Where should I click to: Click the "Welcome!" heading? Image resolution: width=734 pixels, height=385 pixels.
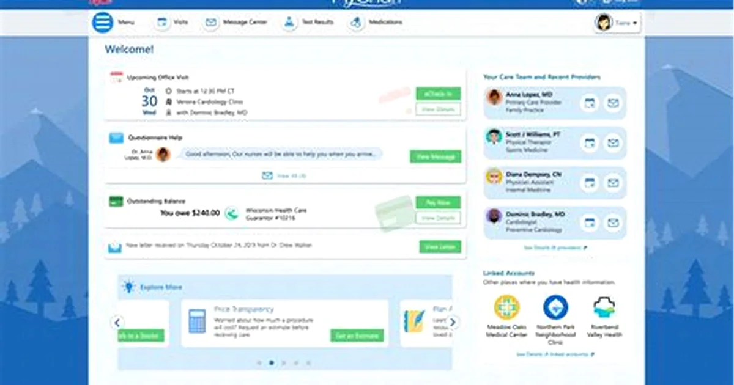[x=130, y=50]
